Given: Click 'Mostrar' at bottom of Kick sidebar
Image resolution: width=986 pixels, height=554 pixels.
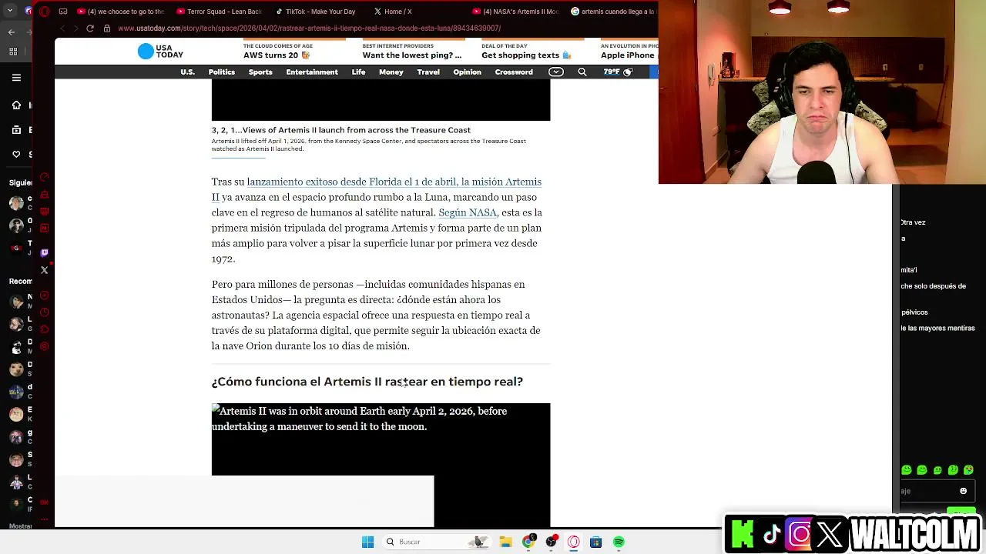Looking at the screenshot, I should 21,526.
